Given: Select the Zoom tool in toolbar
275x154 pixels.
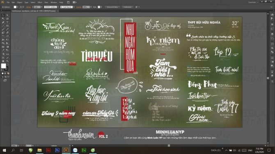Looking at the screenshot, I should click(x=7, y=61).
